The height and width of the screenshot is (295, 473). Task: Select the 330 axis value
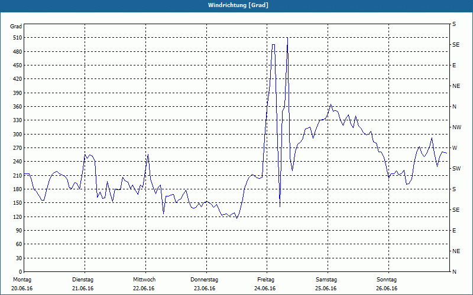point(17,120)
